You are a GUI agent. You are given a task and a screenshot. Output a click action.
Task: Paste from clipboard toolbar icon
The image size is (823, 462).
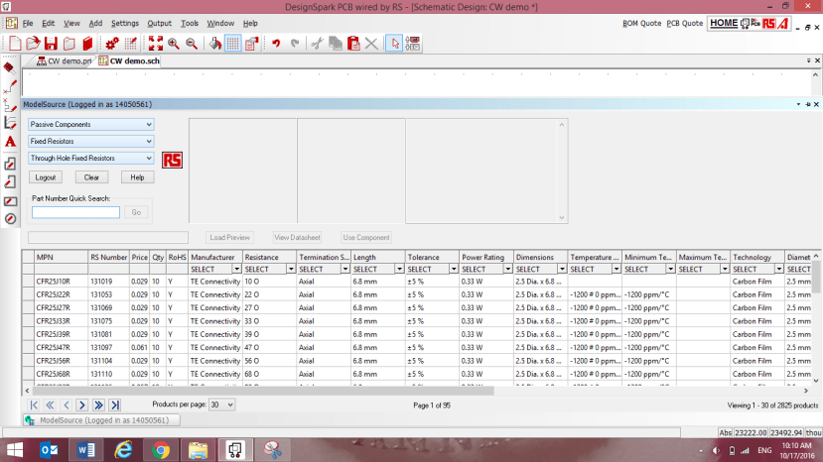tap(353, 44)
